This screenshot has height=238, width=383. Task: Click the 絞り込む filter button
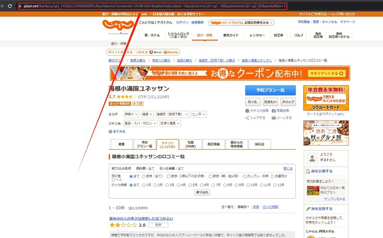[x=202, y=193]
